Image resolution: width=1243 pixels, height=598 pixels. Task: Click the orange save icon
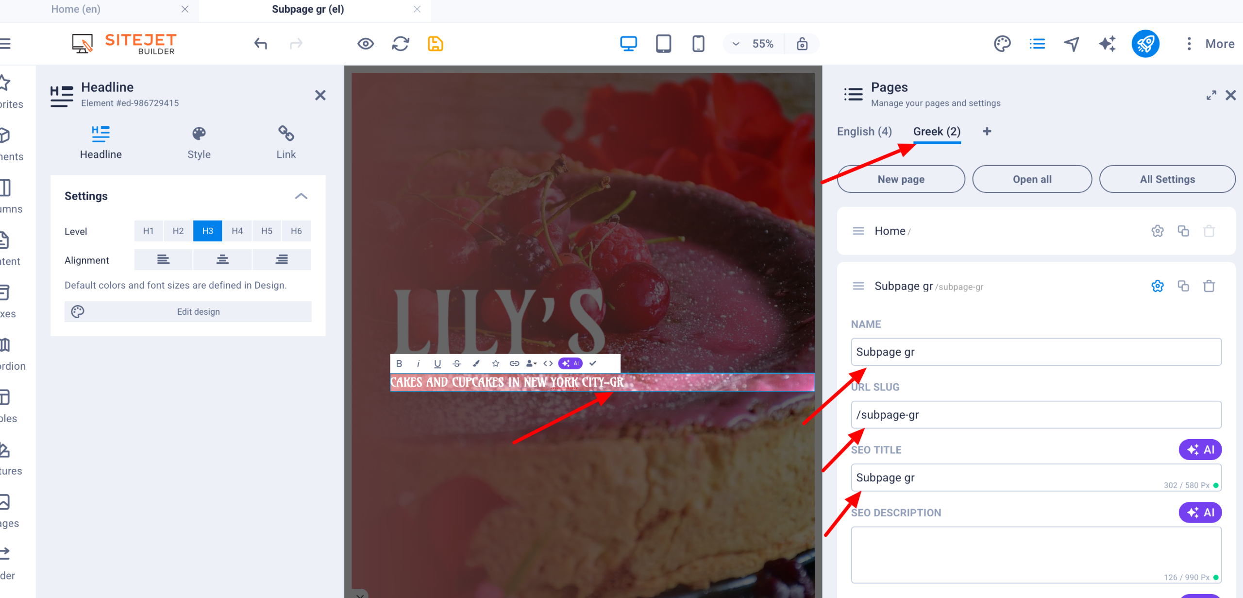(435, 44)
